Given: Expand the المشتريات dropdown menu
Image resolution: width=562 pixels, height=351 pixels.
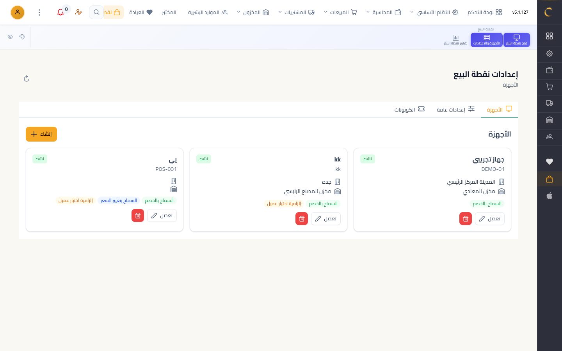Looking at the screenshot, I should pos(297,12).
